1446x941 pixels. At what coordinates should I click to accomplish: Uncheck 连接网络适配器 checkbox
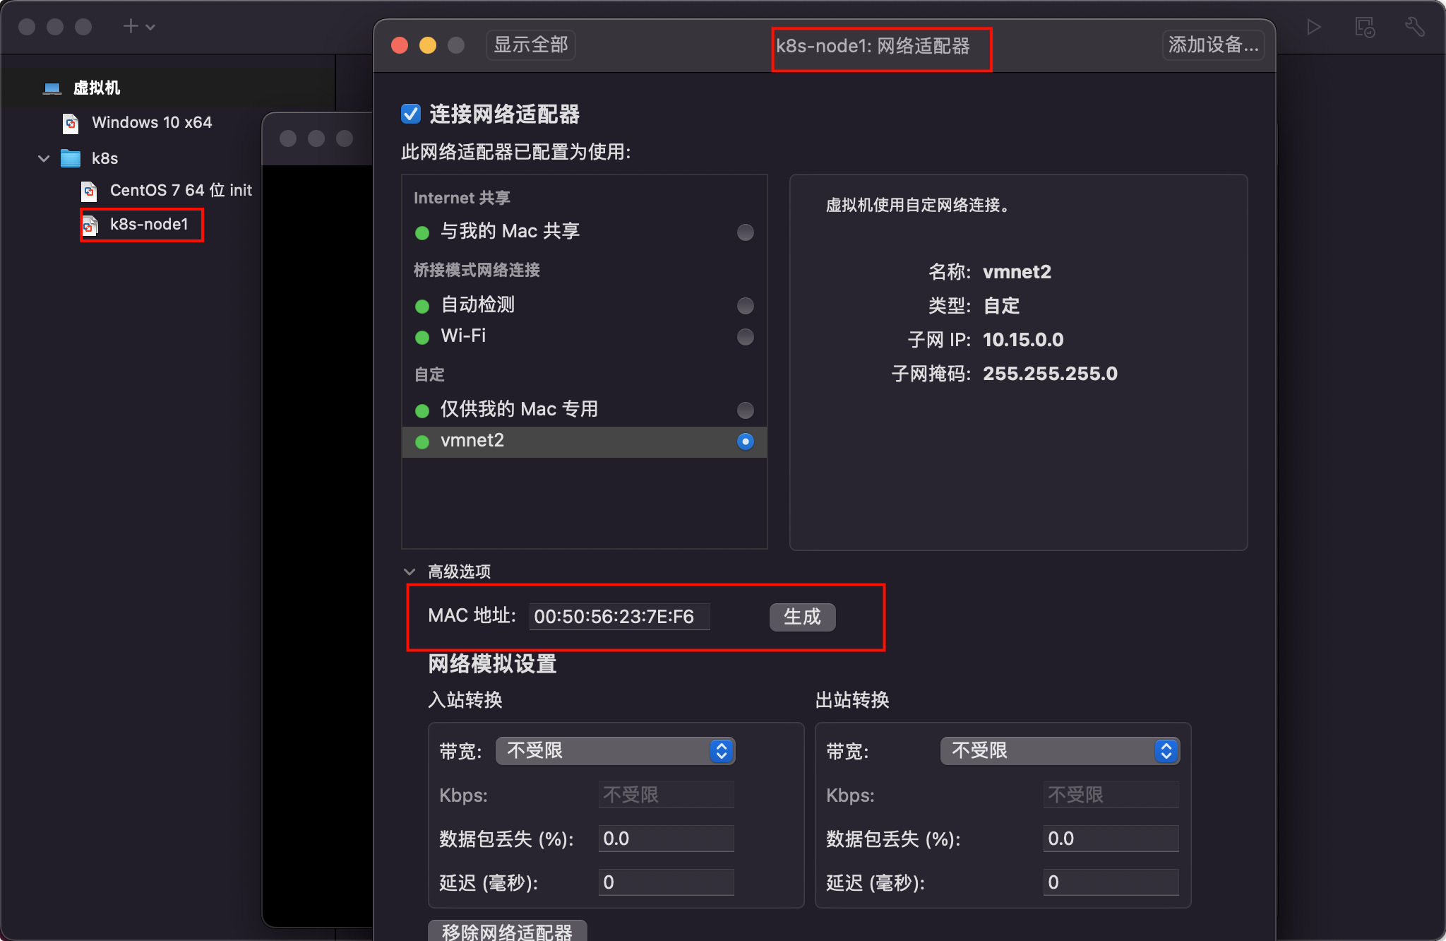pos(411,114)
